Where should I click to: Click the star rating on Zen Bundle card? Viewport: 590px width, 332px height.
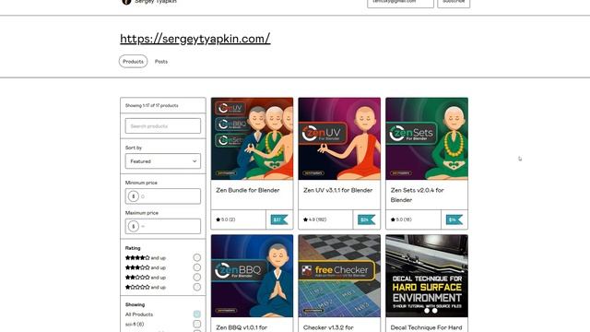click(226, 219)
